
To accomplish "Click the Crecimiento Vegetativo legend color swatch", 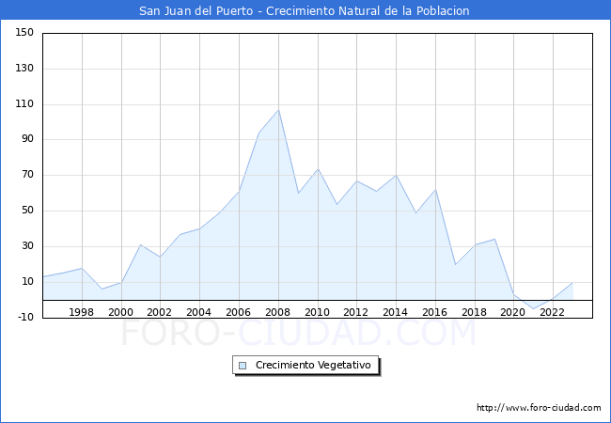I will click(243, 366).
